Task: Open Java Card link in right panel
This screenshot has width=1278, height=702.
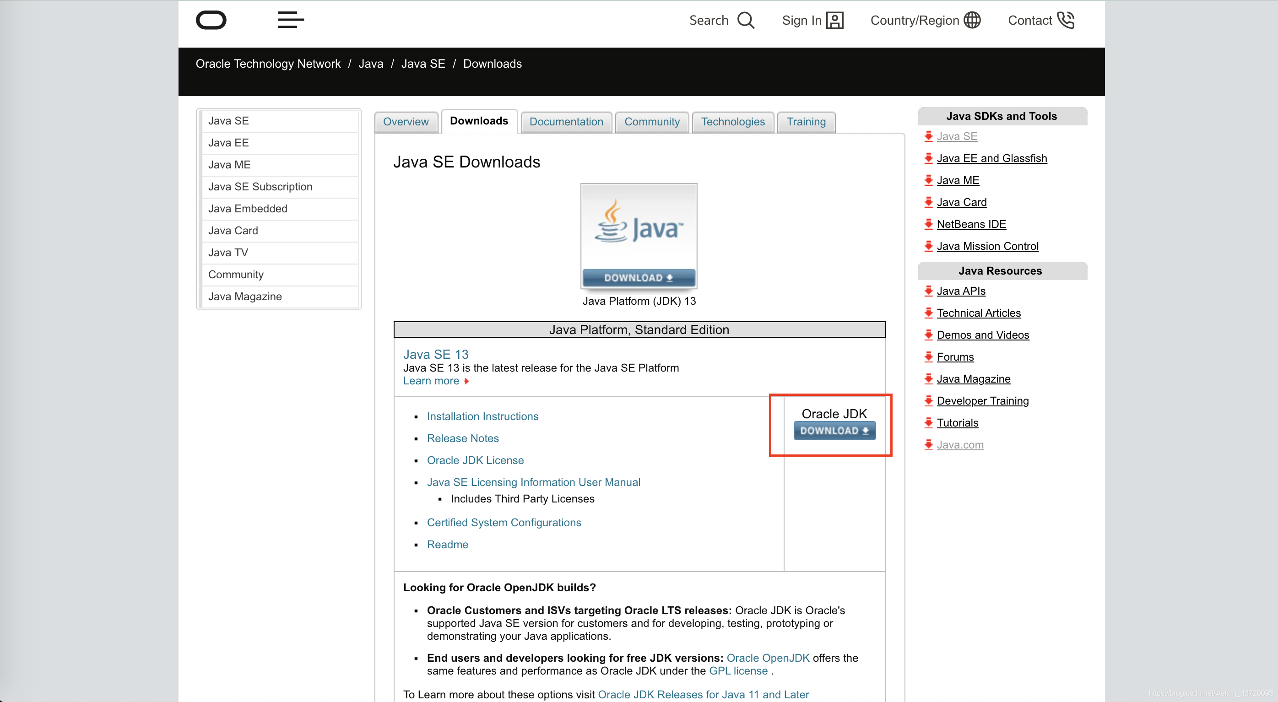Action: [962, 202]
